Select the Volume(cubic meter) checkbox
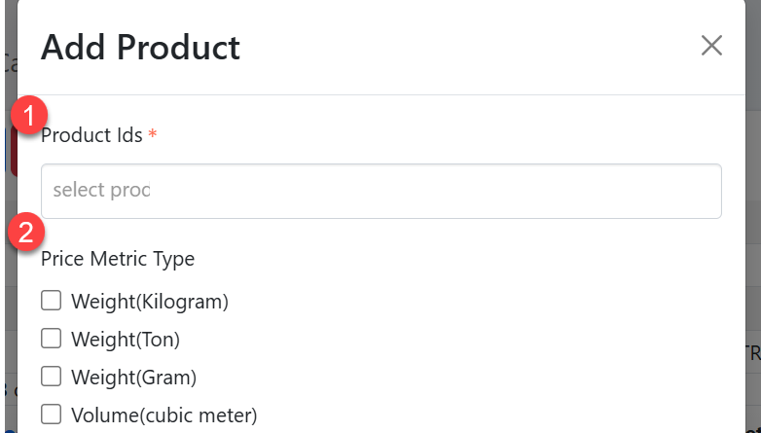761x433 pixels. (x=51, y=415)
